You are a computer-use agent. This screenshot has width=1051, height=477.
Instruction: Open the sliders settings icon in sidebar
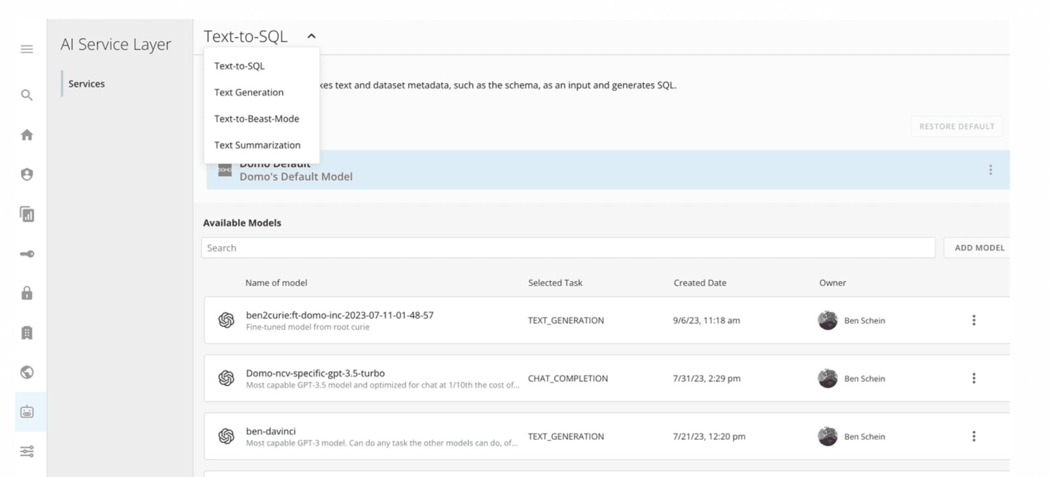[x=27, y=451]
